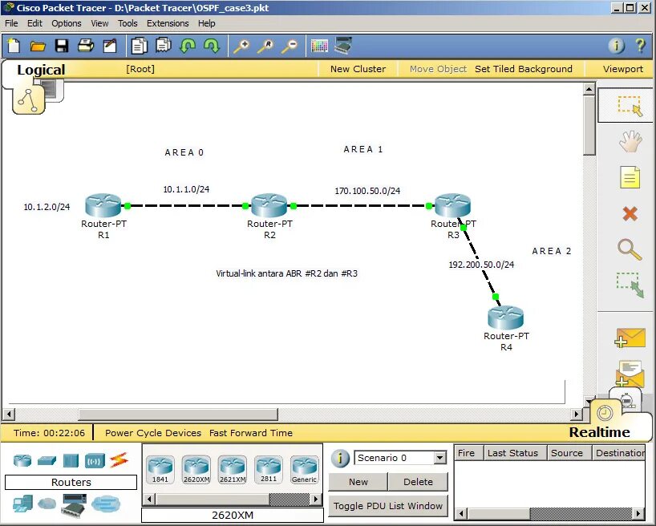Click the Paste toolbar icon

[x=164, y=46]
